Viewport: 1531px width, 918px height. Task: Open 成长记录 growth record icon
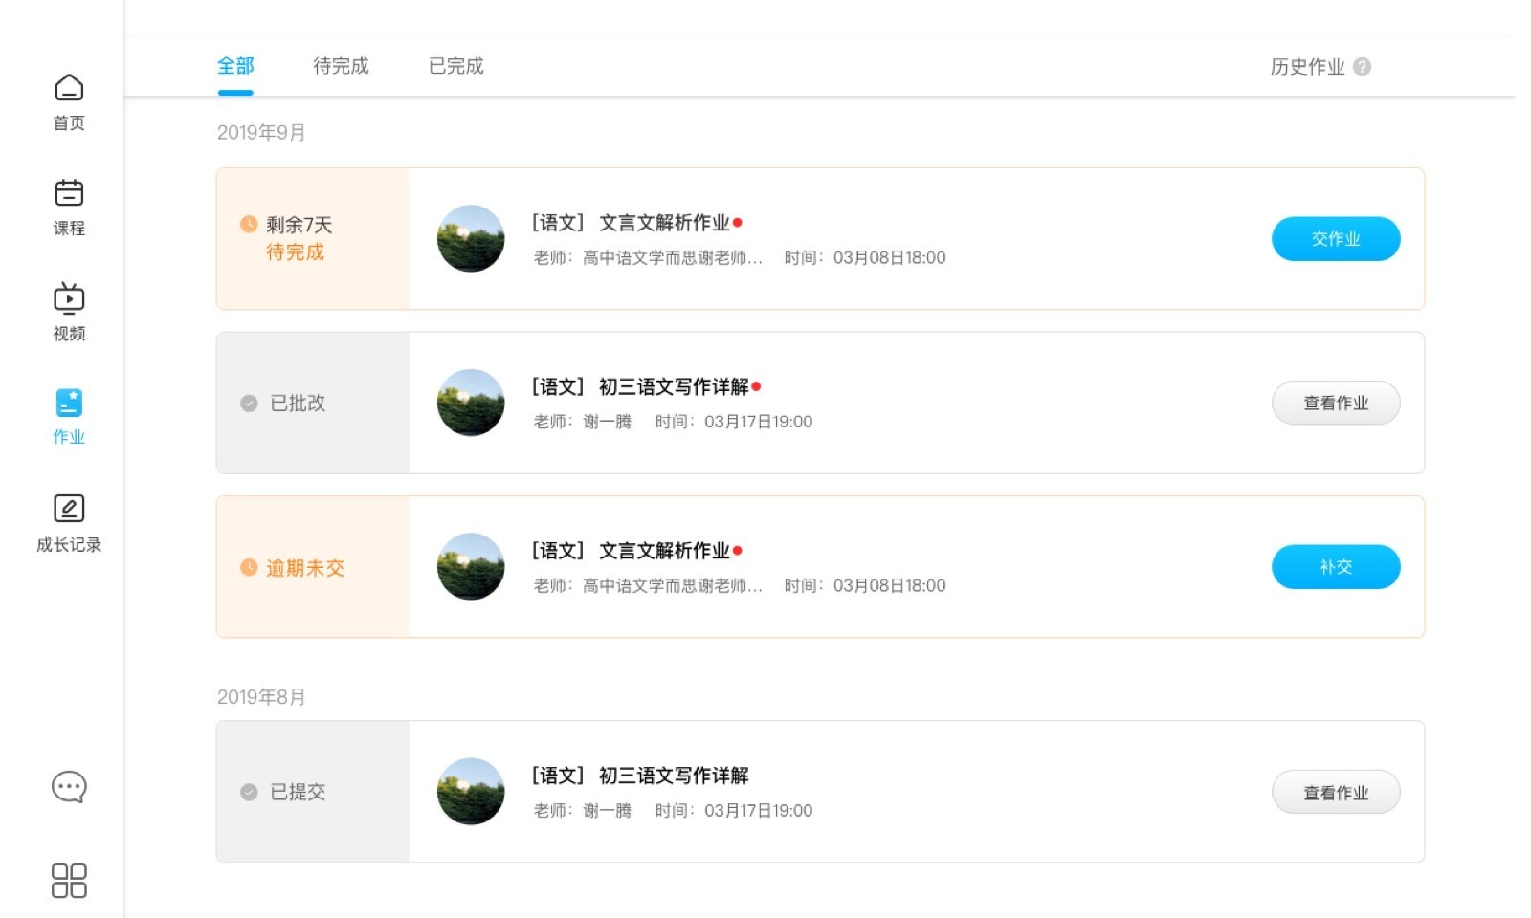69,509
